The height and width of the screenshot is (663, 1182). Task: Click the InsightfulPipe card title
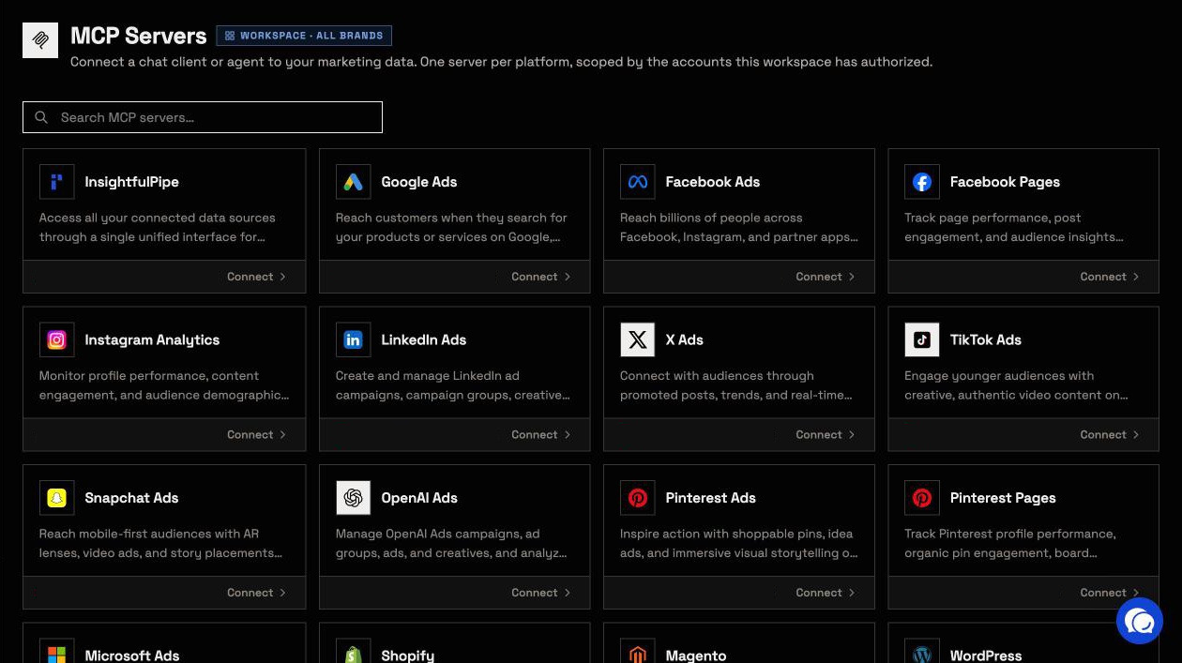tap(131, 182)
